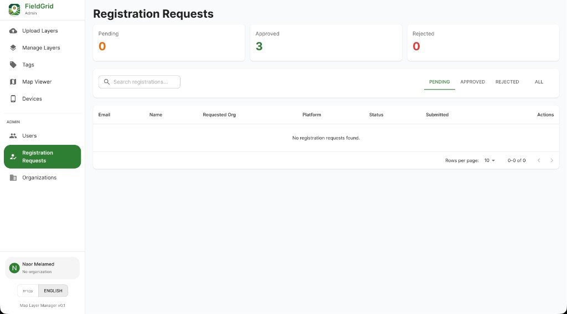Viewport: 567px width, 314px height.
Task: Click the Requested Org column header
Action: pos(219,115)
